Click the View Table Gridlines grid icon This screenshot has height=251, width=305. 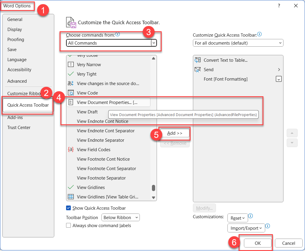[70, 197]
